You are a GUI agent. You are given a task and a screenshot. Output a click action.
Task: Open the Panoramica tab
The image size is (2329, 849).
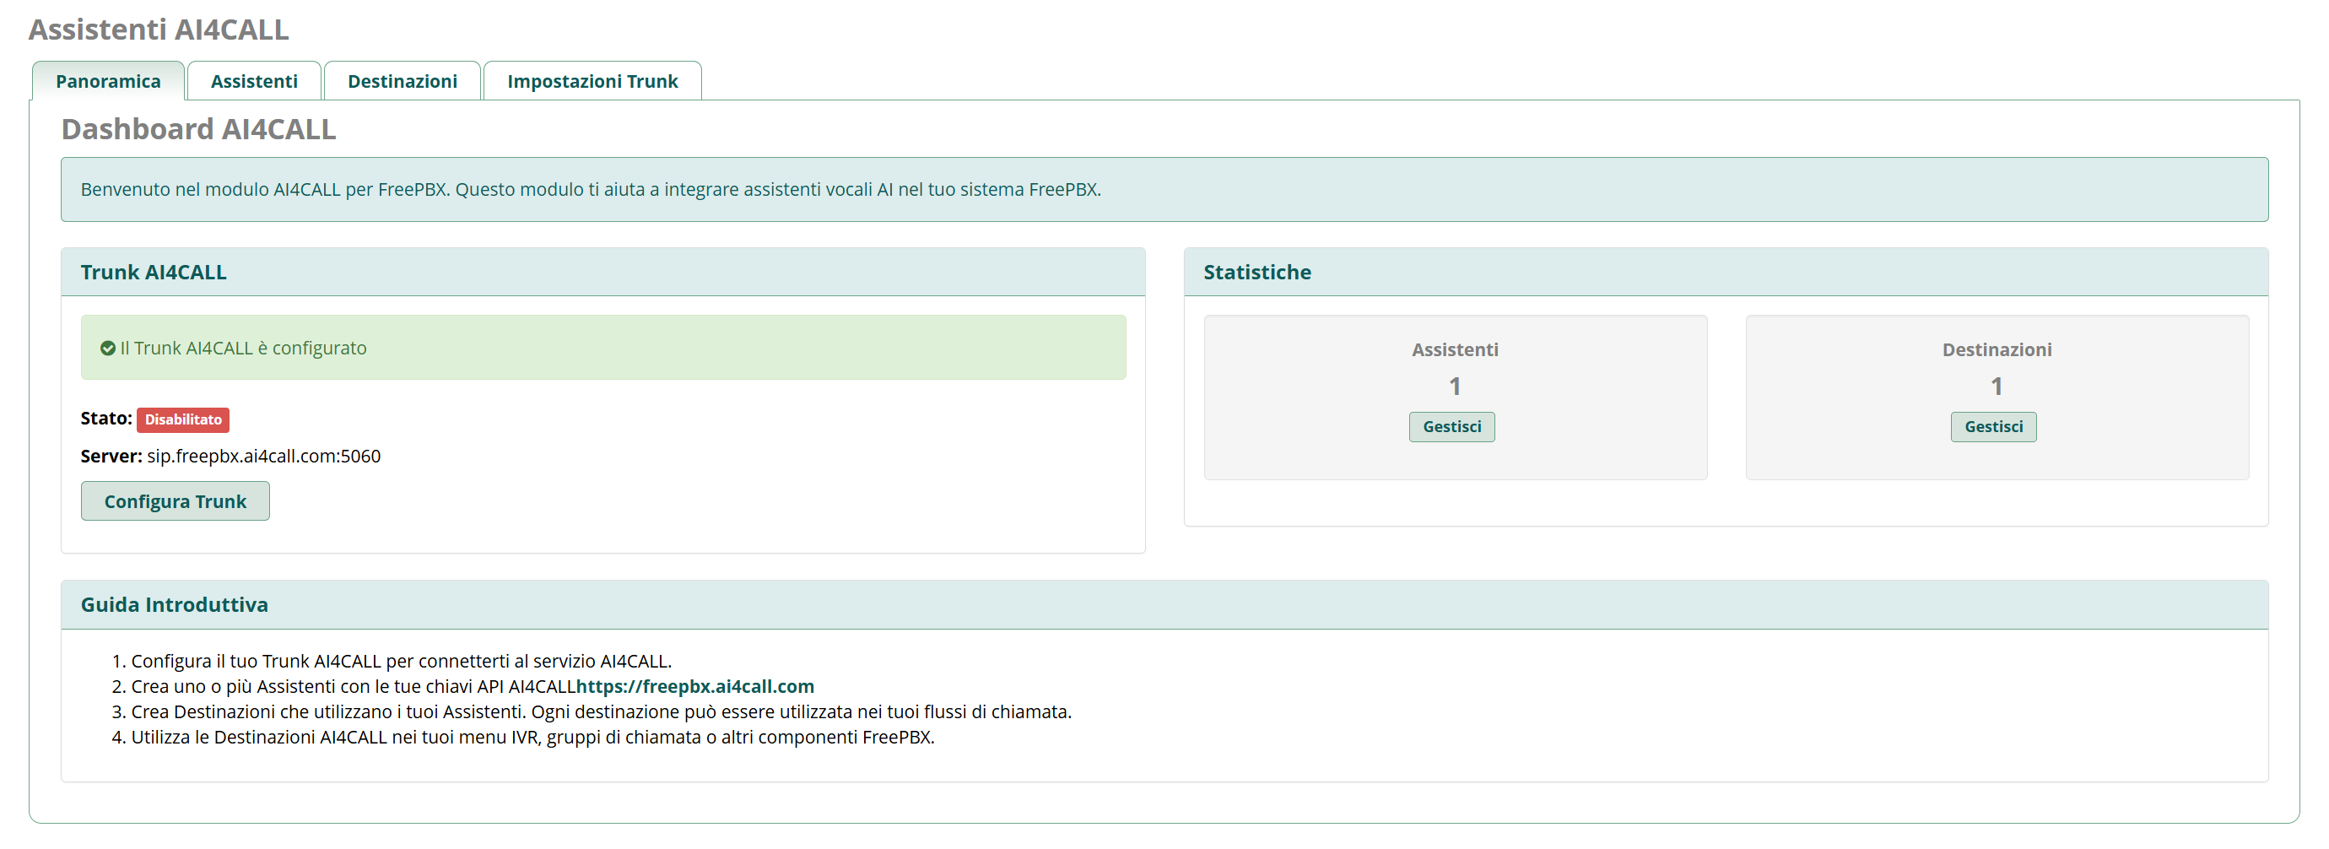[108, 81]
